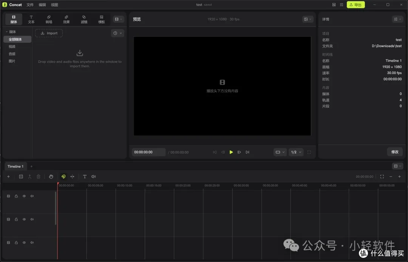Split the clip with the split tool icon
408x262 pixels.
[x=21, y=176]
